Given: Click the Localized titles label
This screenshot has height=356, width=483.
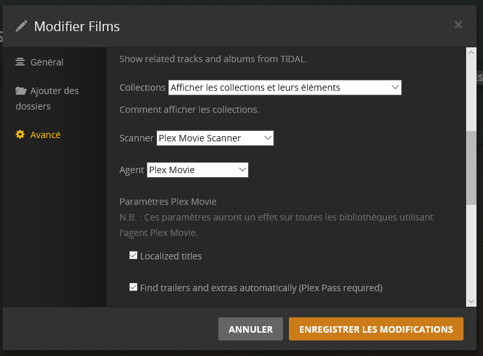Looking at the screenshot, I should pyautogui.click(x=171, y=256).
